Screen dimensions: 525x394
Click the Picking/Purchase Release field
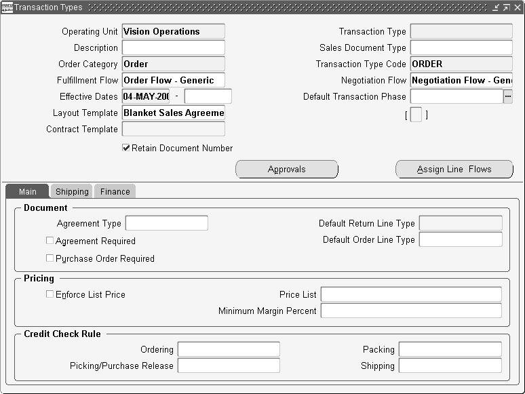229,366
